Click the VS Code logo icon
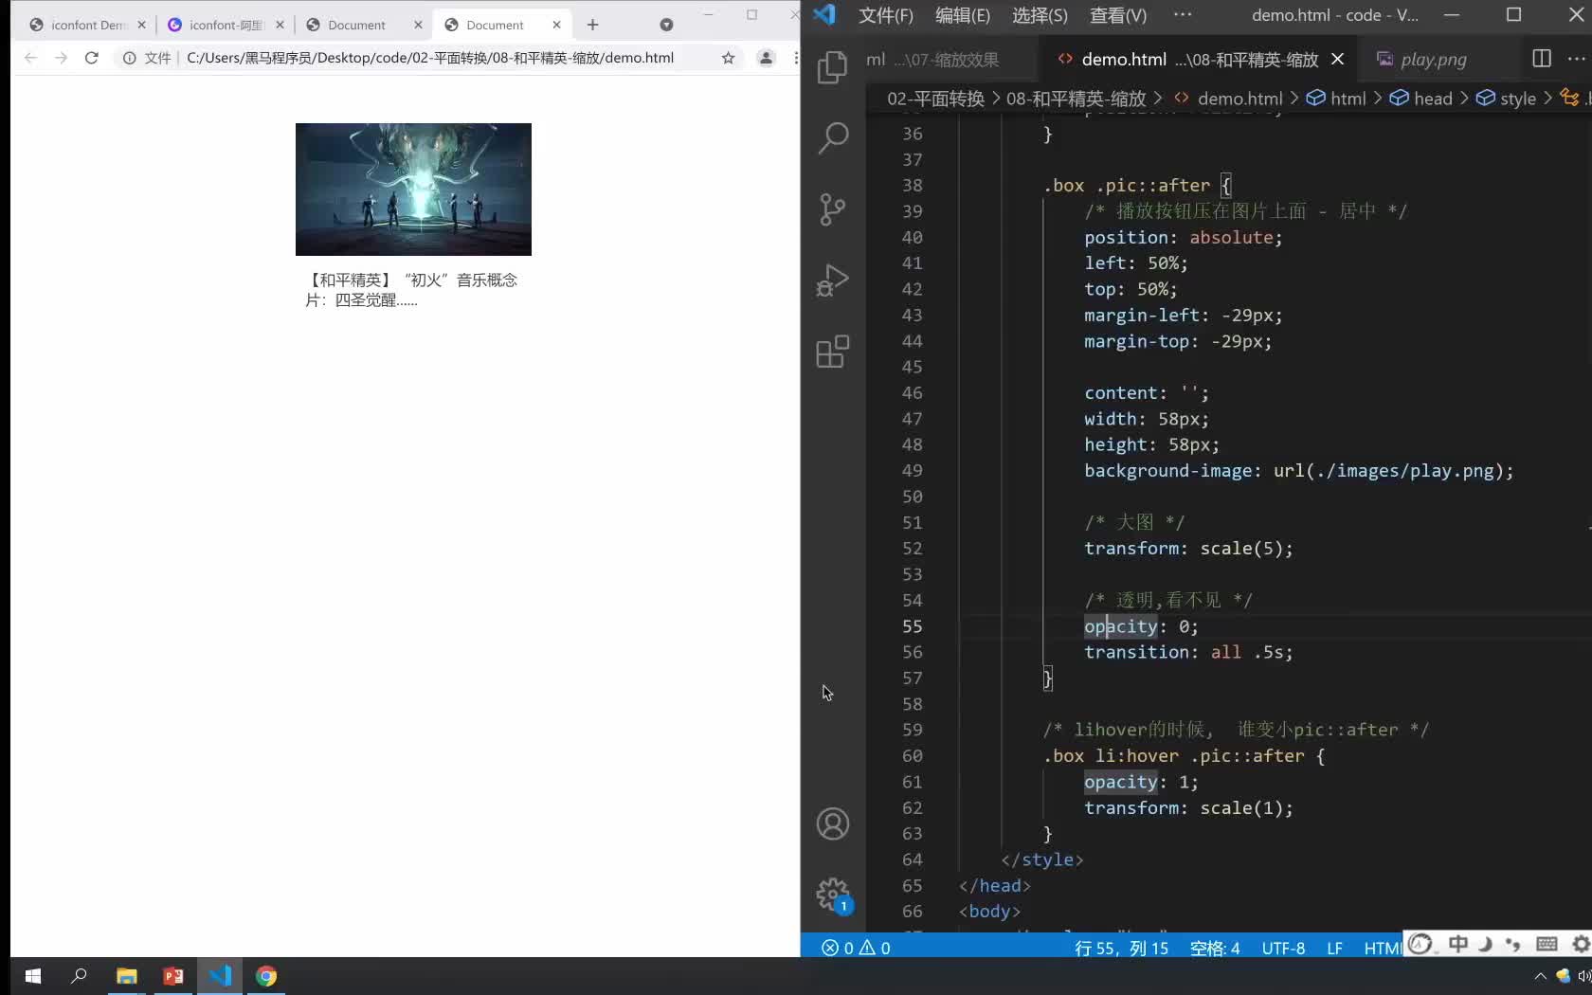 824,14
